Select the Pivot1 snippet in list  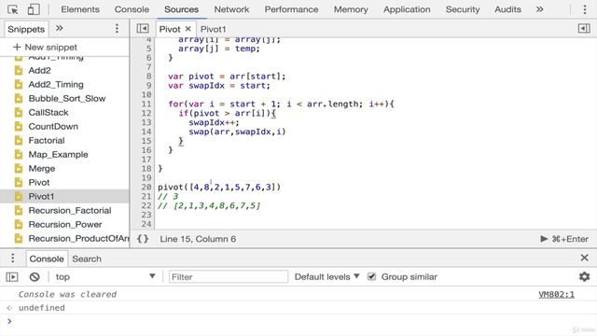tap(41, 197)
